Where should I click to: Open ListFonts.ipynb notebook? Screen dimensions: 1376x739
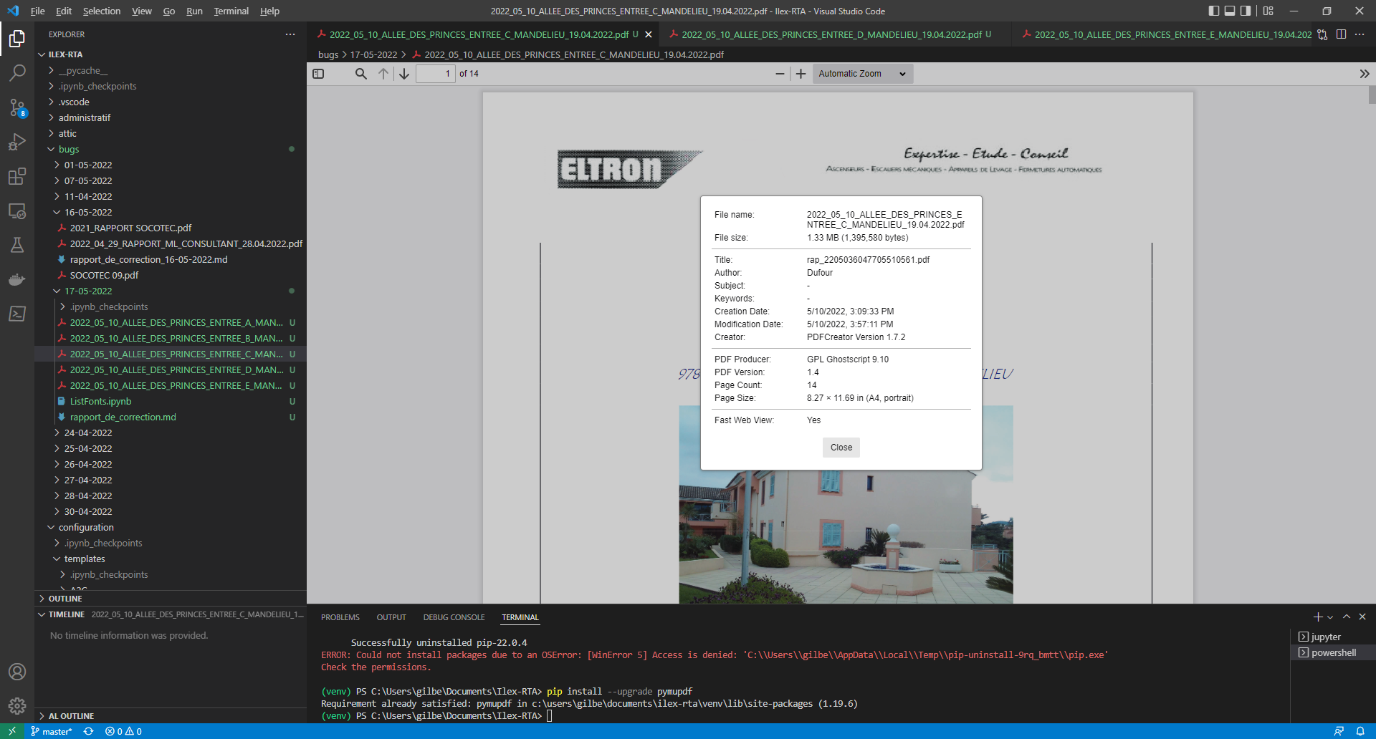pos(171,401)
